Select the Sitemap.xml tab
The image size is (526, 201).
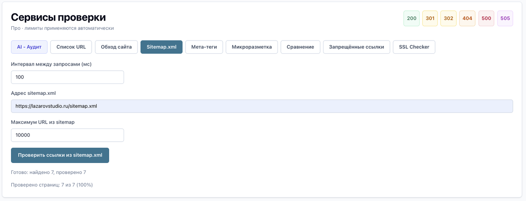coord(161,47)
